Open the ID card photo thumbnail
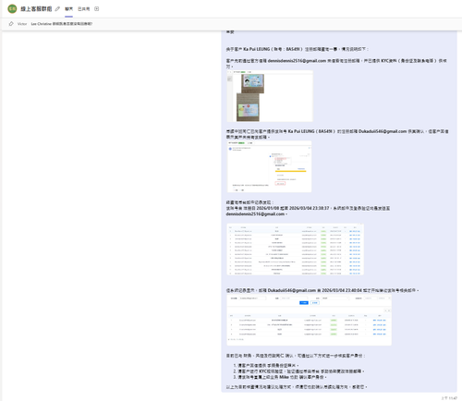This screenshot has height=401, width=462. click(x=270, y=96)
